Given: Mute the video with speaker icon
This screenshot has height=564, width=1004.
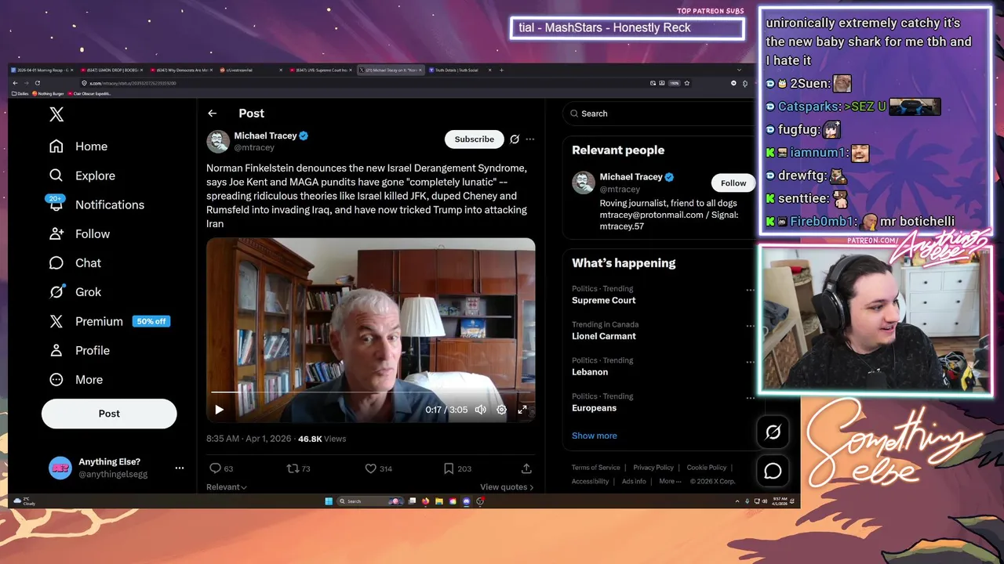Looking at the screenshot, I should 481,410.
